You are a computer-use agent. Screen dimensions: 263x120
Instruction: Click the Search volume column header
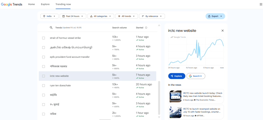coord(119,28)
